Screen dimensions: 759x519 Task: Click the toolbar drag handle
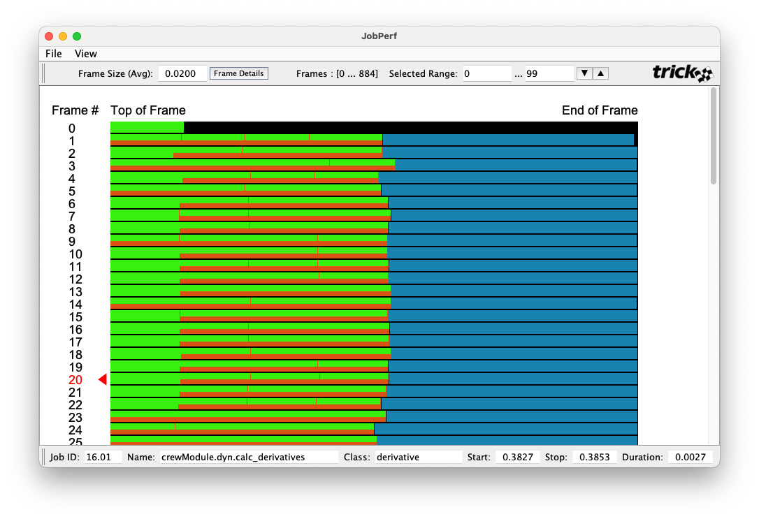[43, 73]
